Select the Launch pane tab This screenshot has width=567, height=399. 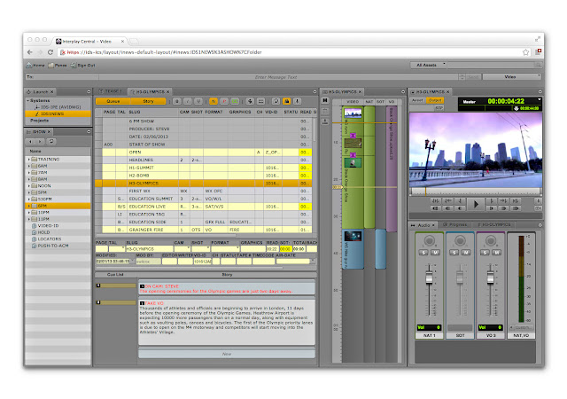point(41,91)
